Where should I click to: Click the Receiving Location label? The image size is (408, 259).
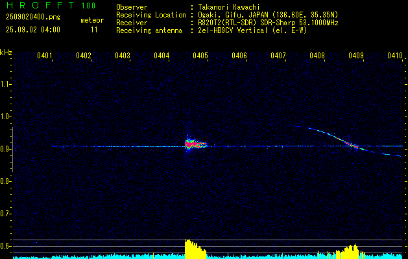pyautogui.click(x=151, y=15)
